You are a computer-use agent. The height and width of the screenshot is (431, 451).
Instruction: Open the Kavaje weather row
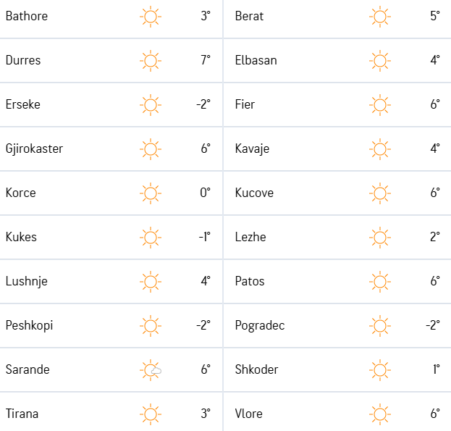(337, 149)
